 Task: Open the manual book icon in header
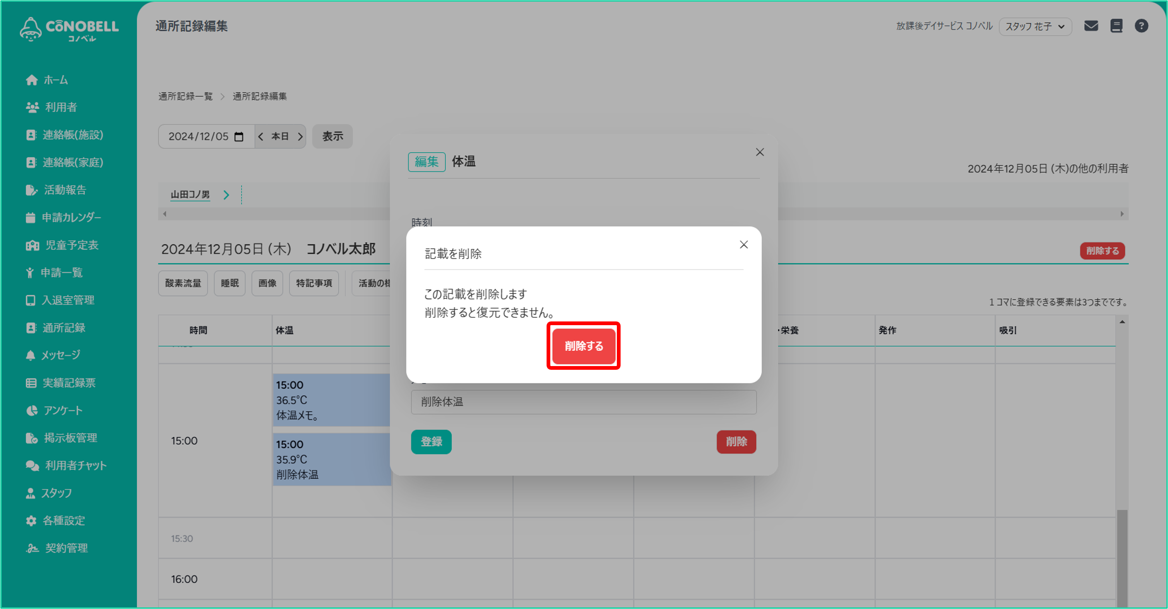[x=1116, y=26]
